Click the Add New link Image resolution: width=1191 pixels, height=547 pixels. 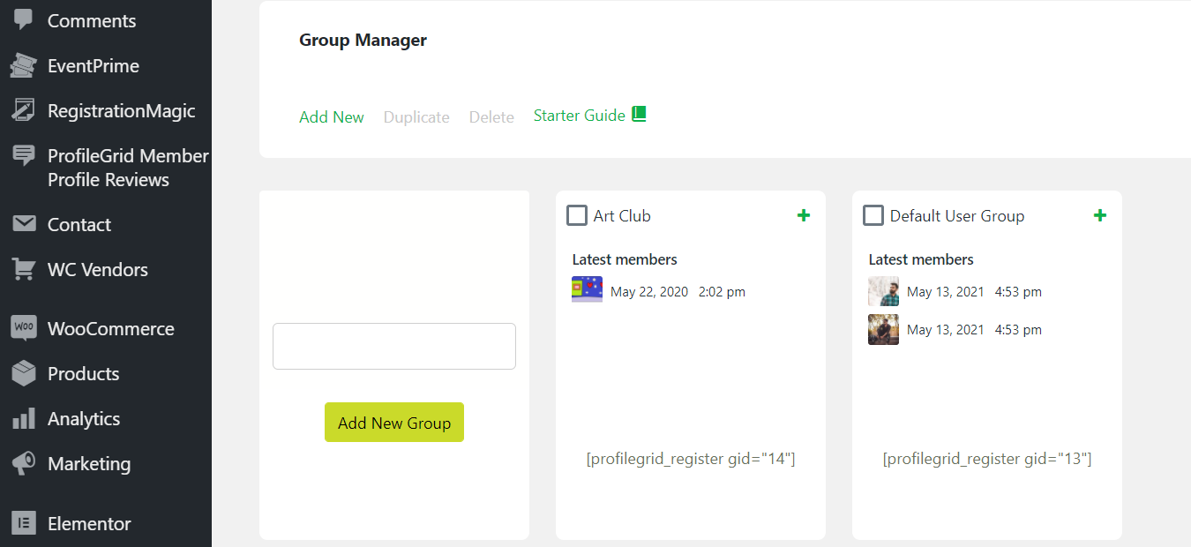[332, 116]
